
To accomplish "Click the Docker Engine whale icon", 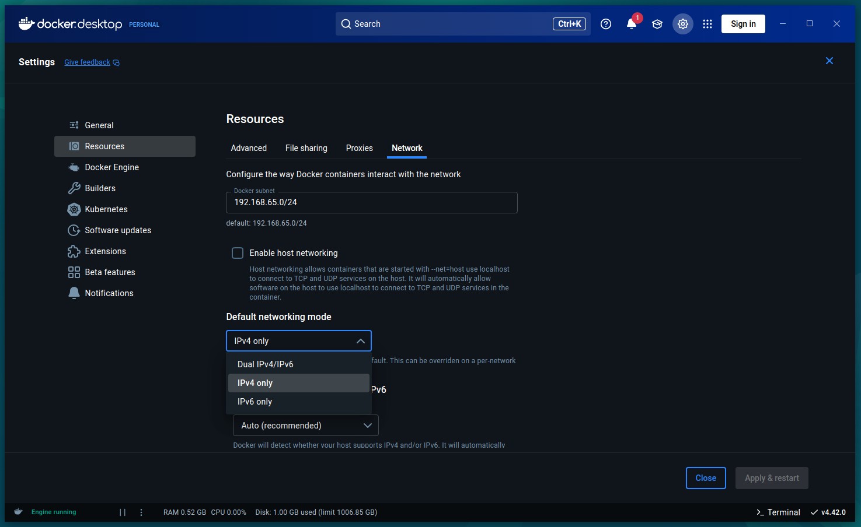I will click(x=74, y=167).
